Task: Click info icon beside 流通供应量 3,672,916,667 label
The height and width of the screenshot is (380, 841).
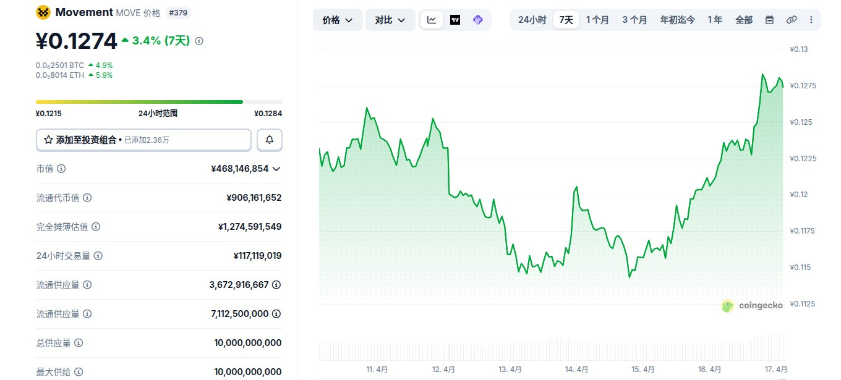Action: (87, 285)
